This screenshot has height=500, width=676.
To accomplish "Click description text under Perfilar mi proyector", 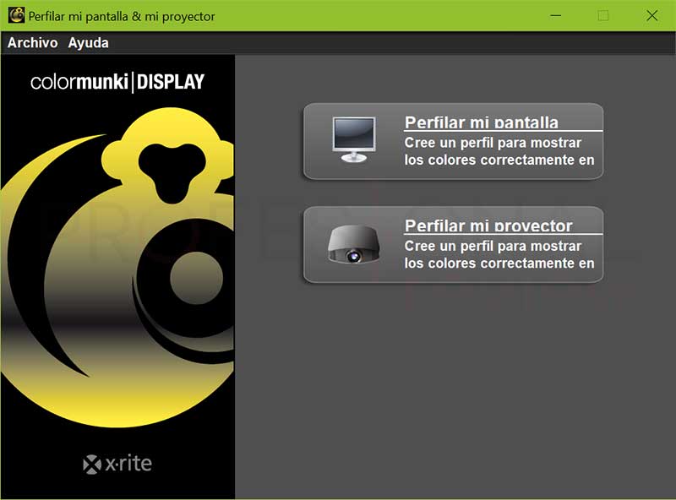I will [x=499, y=255].
